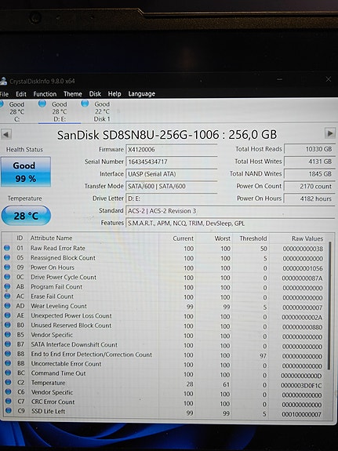Open the Edit menu
The height and width of the screenshot is (451, 338).
click(x=21, y=94)
